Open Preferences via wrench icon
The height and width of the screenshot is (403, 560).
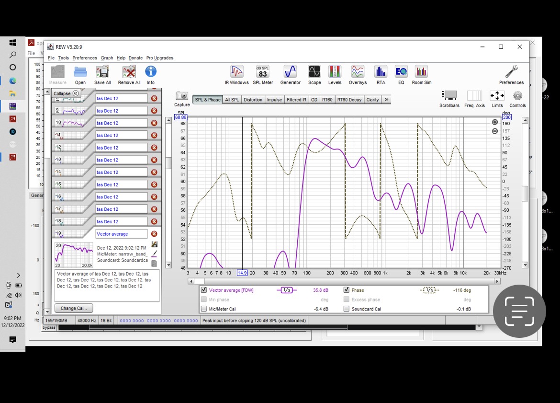[x=512, y=75]
